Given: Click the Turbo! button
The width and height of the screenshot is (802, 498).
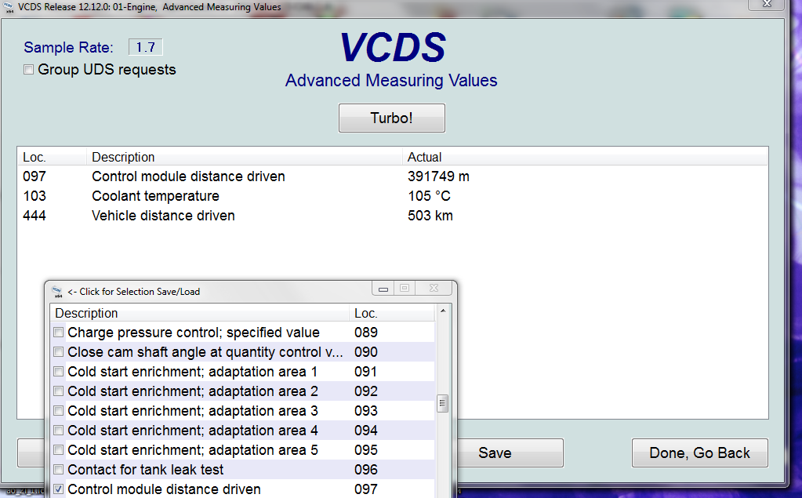Looking at the screenshot, I should 392,118.
